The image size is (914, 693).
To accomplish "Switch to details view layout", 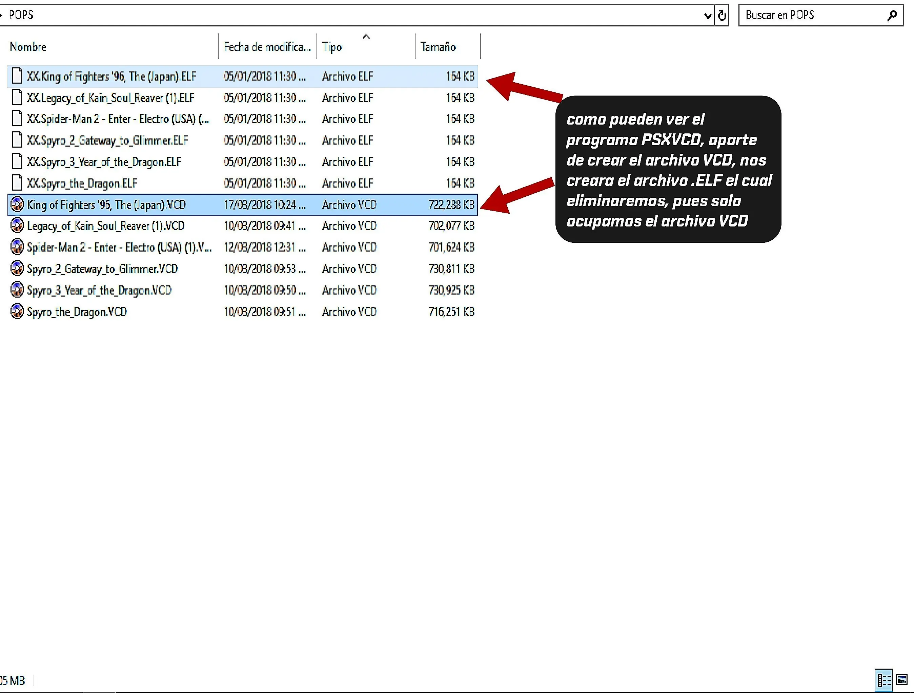I will tap(883, 679).
